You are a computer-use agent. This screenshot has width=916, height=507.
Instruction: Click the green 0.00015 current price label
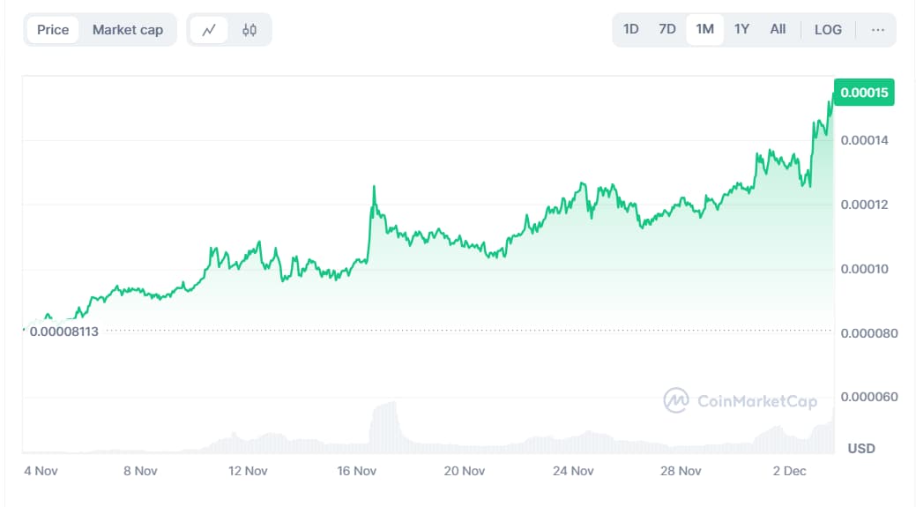[x=864, y=93]
